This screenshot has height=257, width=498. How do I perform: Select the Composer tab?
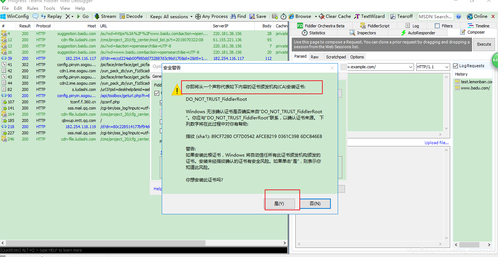coord(472,32)
